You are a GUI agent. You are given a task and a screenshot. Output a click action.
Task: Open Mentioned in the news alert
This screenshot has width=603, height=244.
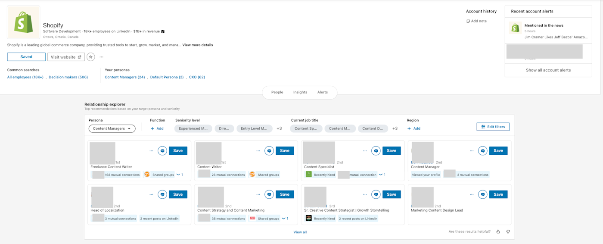tap(544, 25)
